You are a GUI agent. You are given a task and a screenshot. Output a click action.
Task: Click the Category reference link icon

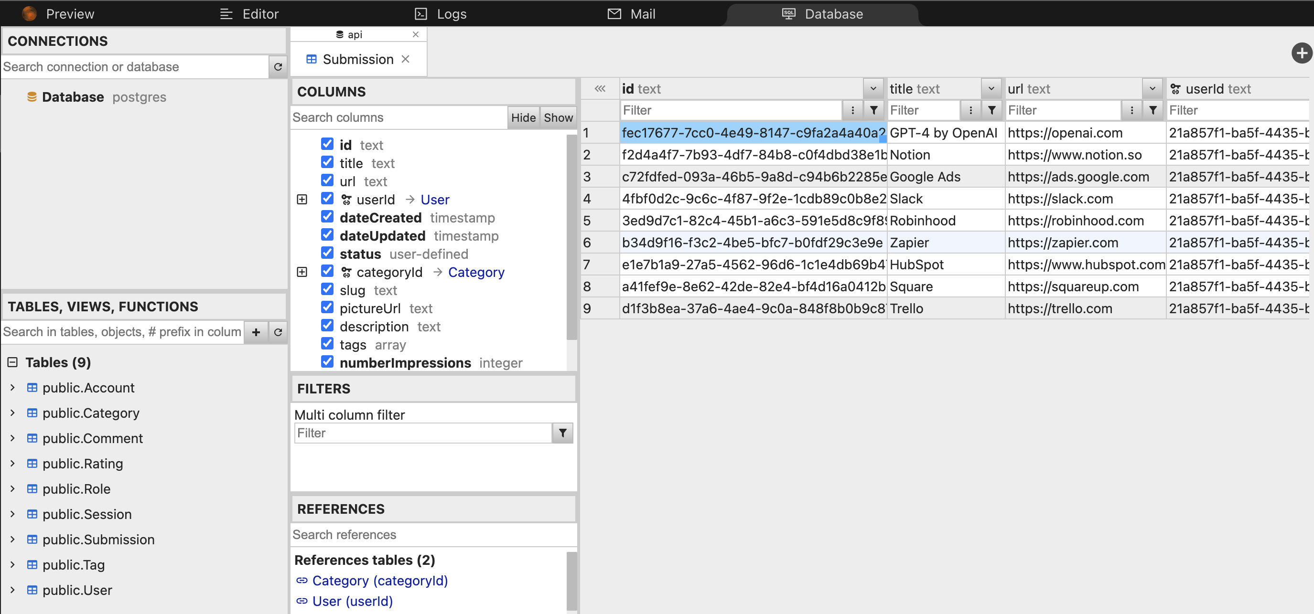click(302, 581)
